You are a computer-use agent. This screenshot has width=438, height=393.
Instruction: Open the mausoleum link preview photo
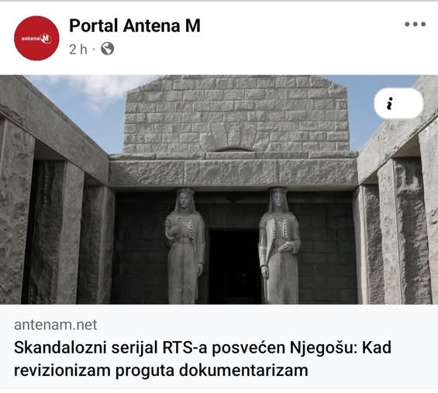pos(219,190)
